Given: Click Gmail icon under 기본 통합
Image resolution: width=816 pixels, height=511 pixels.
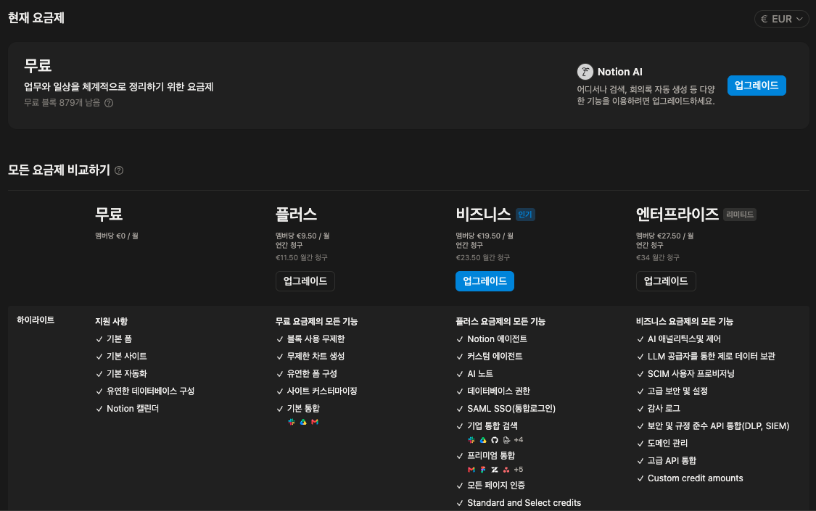Looking at the screenshot, I should click(314, 422).
